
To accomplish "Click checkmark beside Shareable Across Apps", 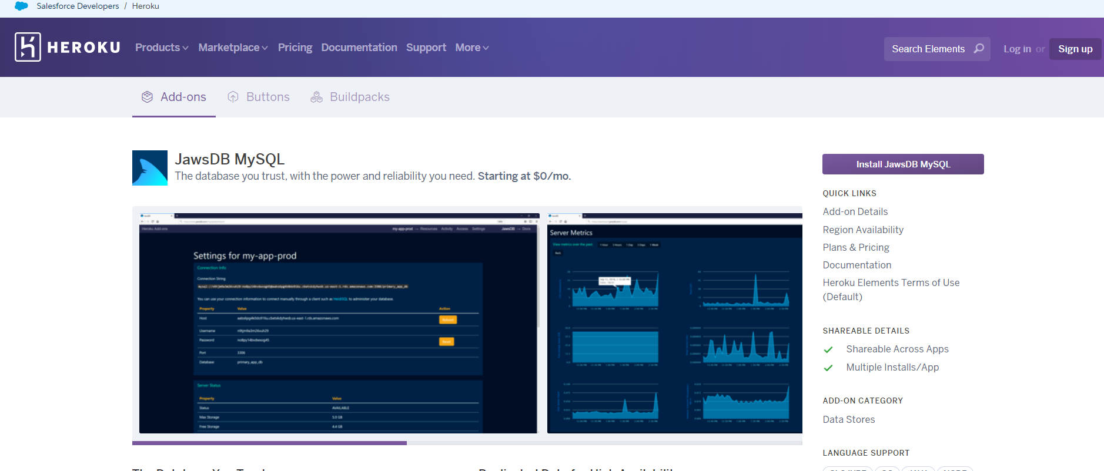I will pos(828,350).
